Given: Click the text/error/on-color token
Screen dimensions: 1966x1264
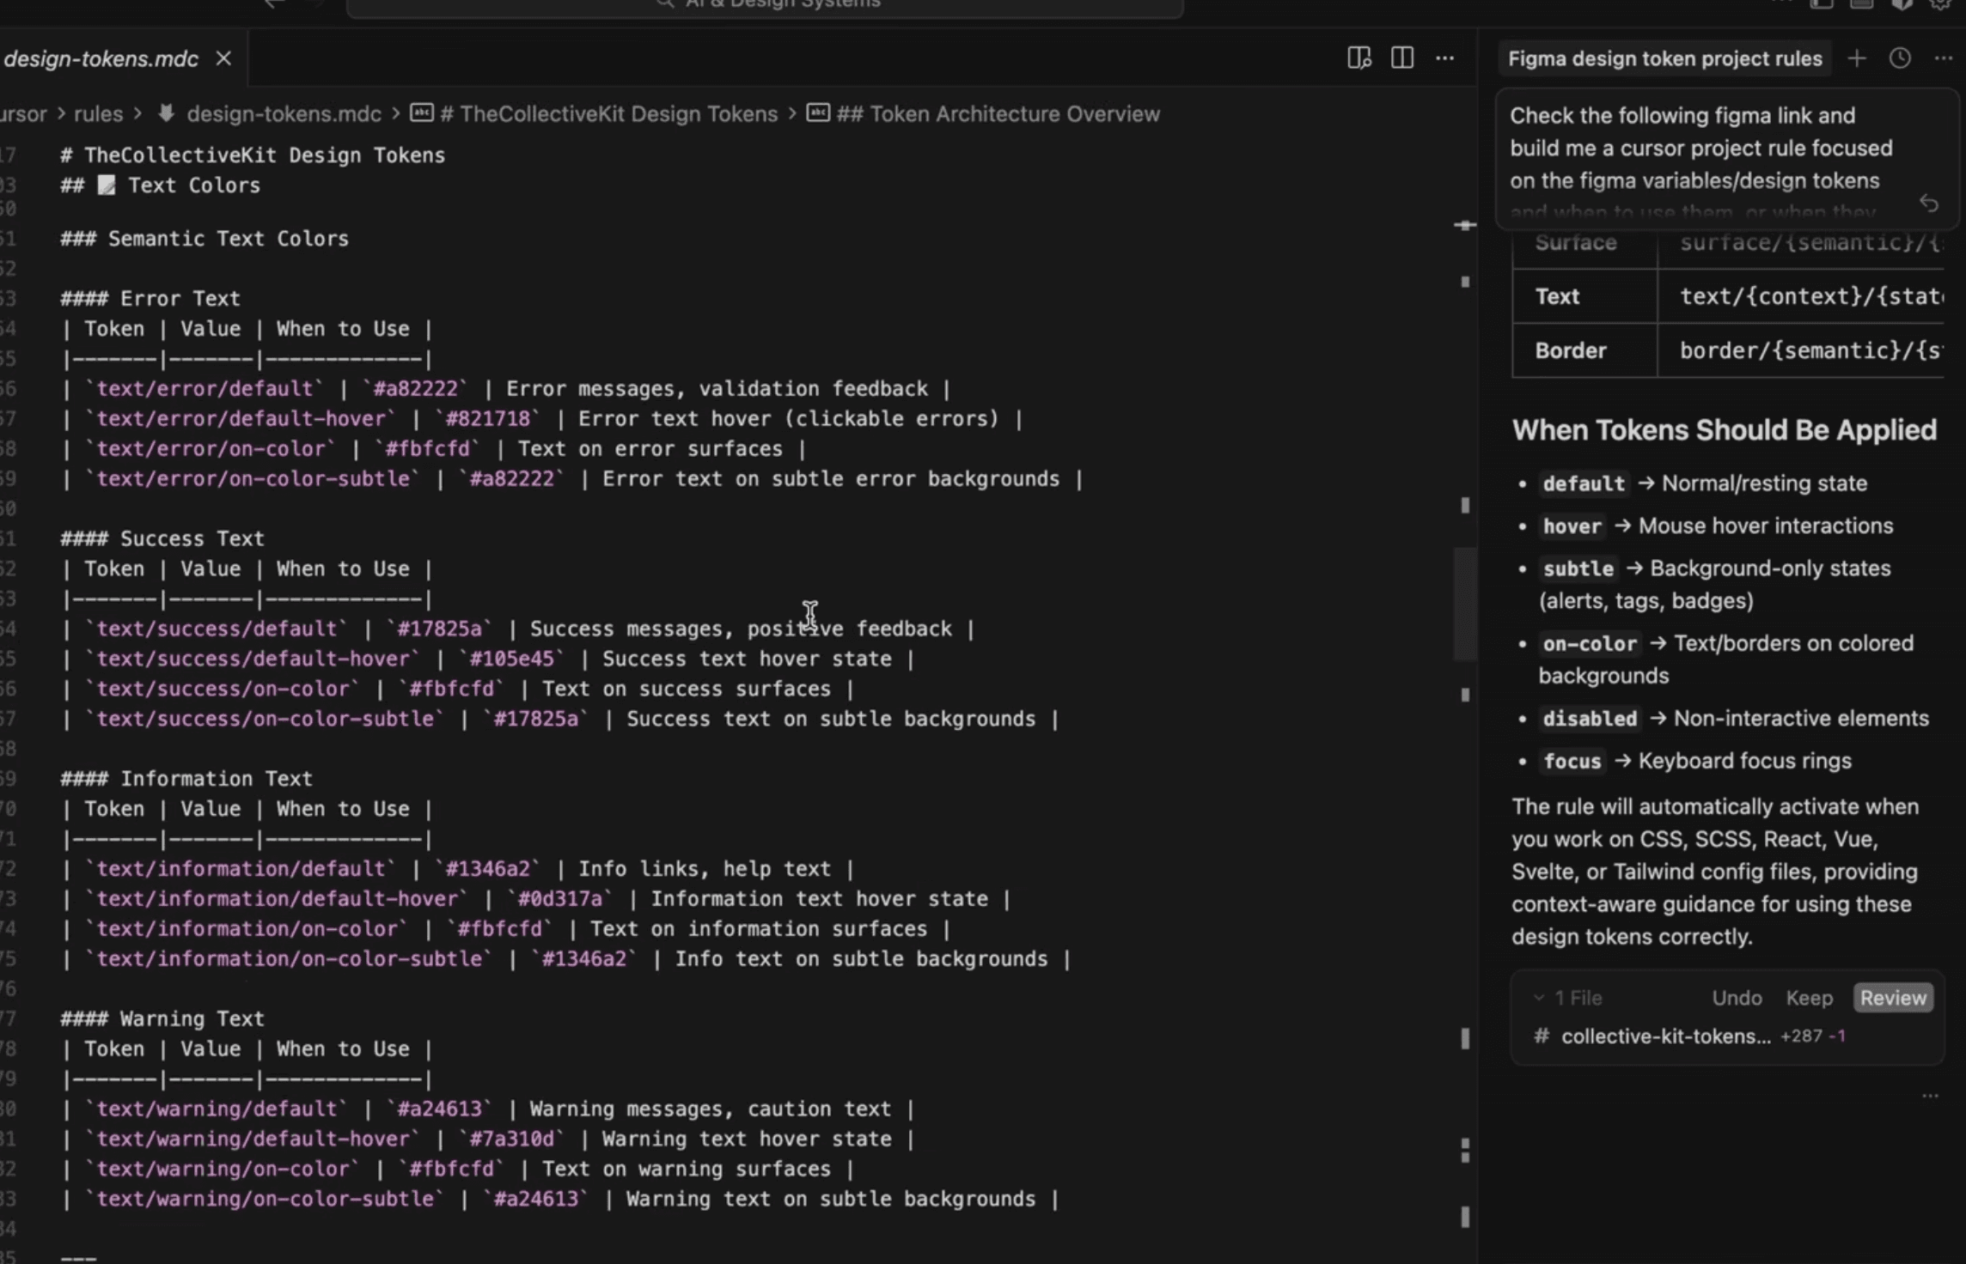Looking at the screenshot, I should [x=211, y=449].
